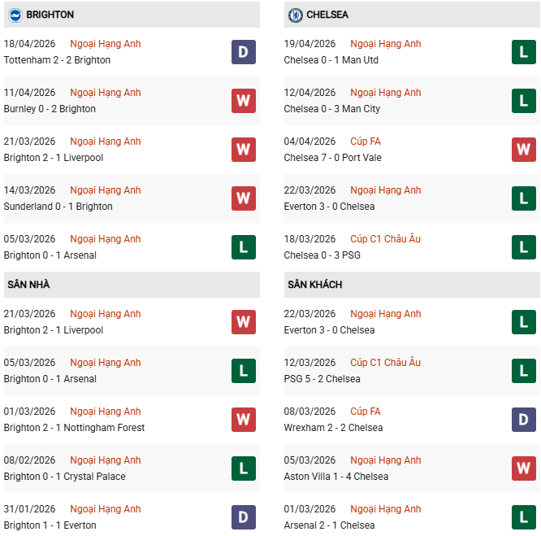Click the win badge for Burnley 0 - 2 Brighton
The image size is (541, 536).
244,101
